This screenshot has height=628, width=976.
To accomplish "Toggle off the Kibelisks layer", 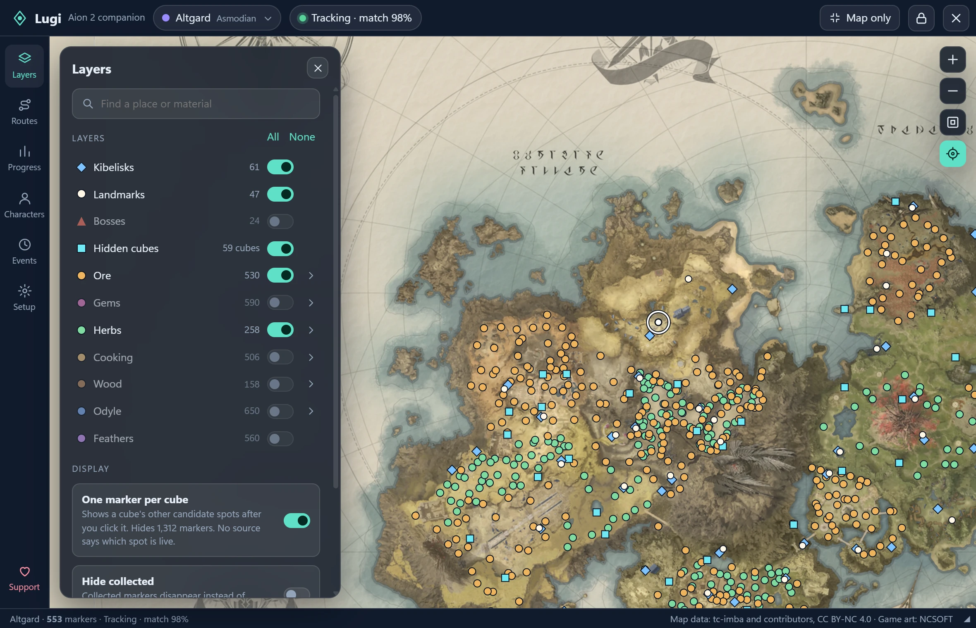I will 280,167.
